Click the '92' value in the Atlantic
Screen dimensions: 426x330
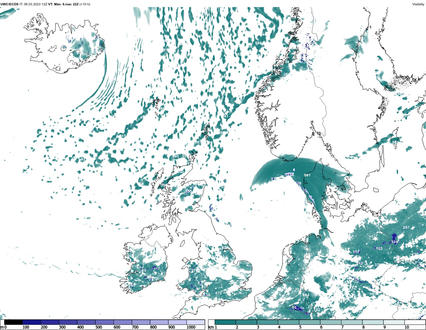click(x=83, y=160)
